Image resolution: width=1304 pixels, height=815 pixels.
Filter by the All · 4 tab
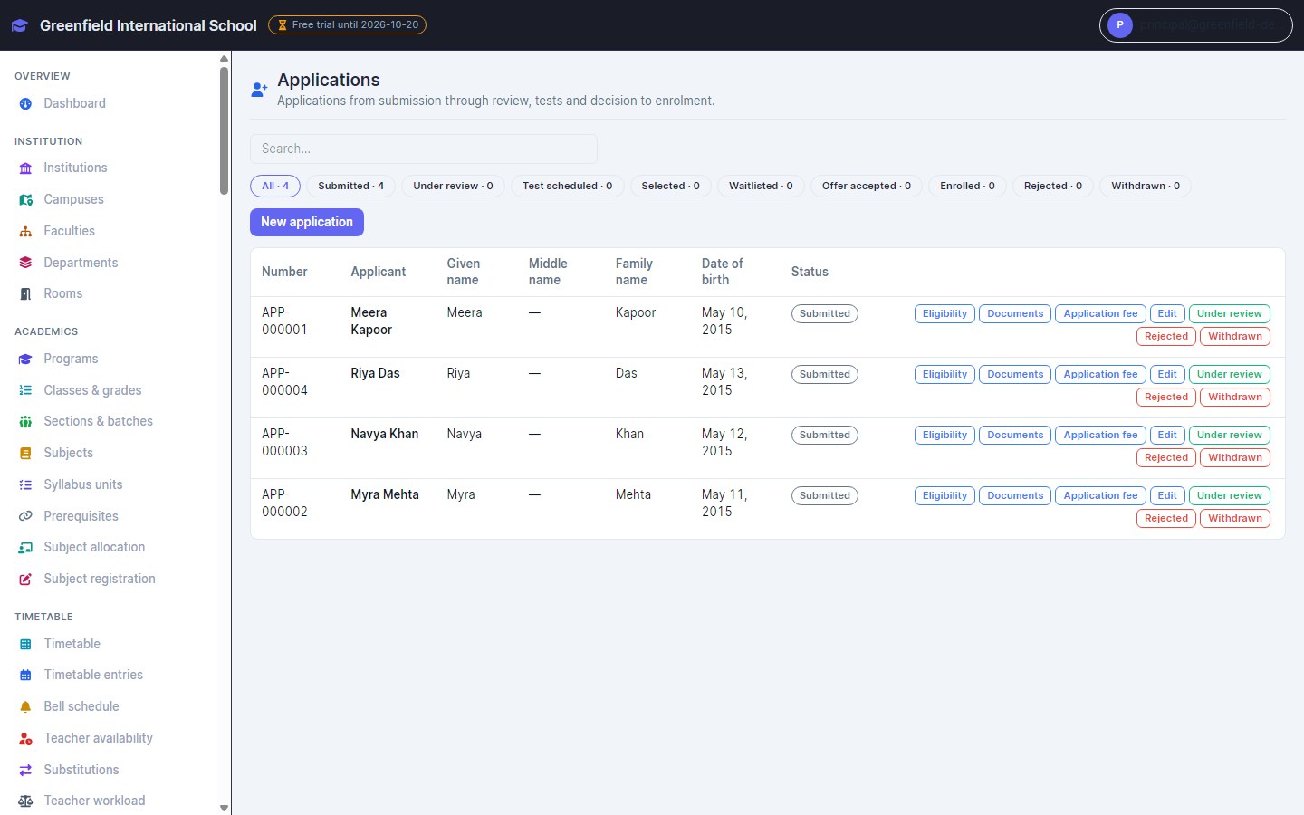point(275,186)
